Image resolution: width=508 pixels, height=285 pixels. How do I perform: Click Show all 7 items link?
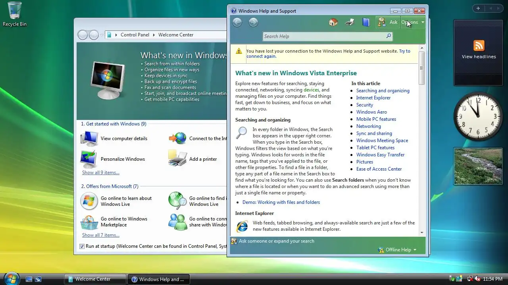[x=101, y=235]
